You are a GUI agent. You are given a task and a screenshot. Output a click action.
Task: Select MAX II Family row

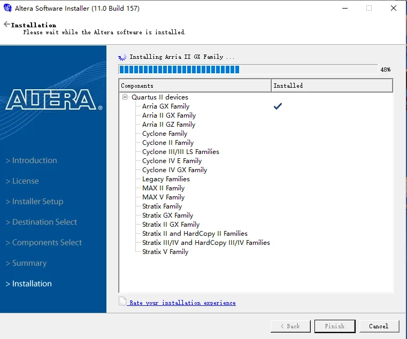pyautogui.click(x=163, y=188)
